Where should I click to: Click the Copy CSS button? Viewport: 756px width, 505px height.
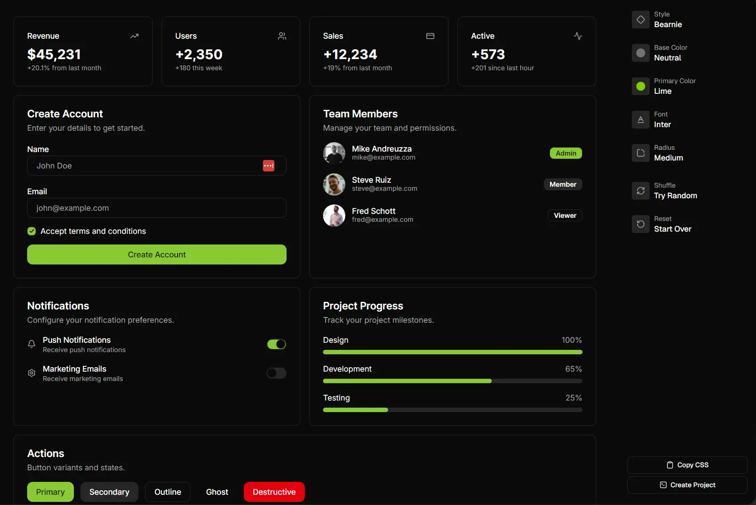click(687, 465)
